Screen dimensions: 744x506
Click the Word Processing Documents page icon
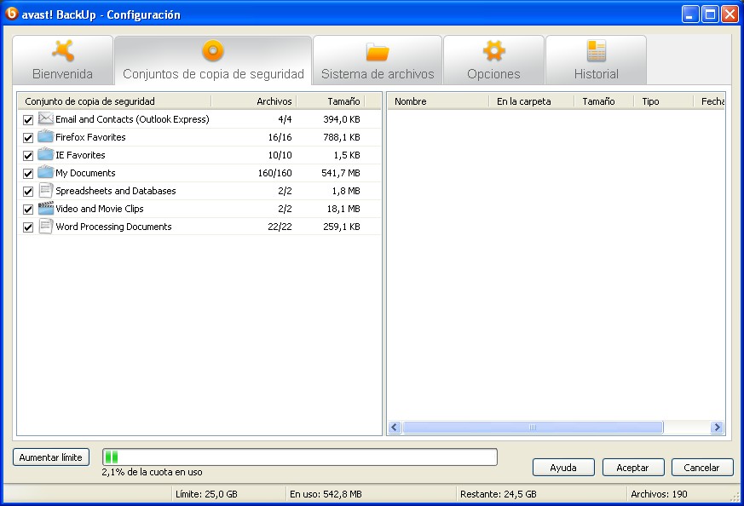coord(45,227)
